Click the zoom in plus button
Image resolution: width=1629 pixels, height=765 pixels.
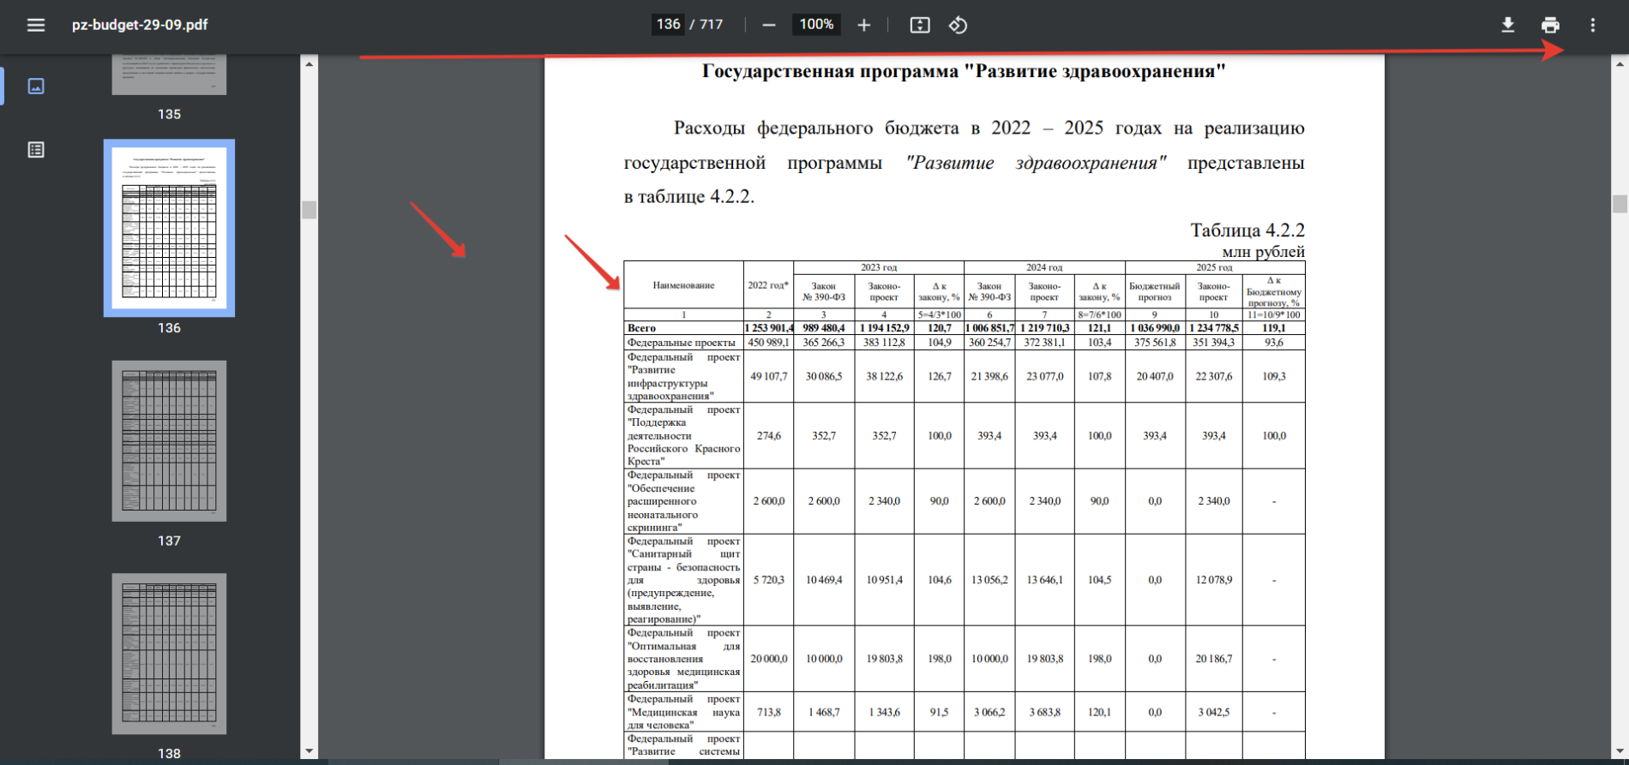(863, 25)
